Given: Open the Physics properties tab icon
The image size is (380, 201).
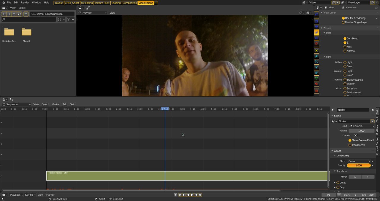Looking at the screenshot, I should pyautogui.click(x=316, y=67).
